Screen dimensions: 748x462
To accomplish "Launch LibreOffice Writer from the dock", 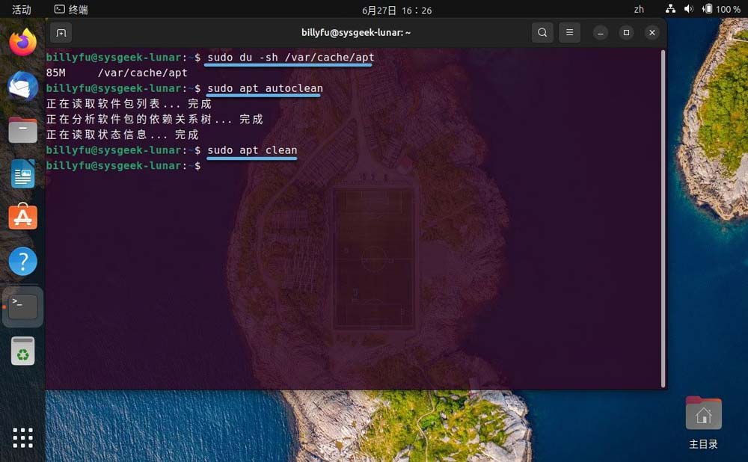I will pos(23,174).
